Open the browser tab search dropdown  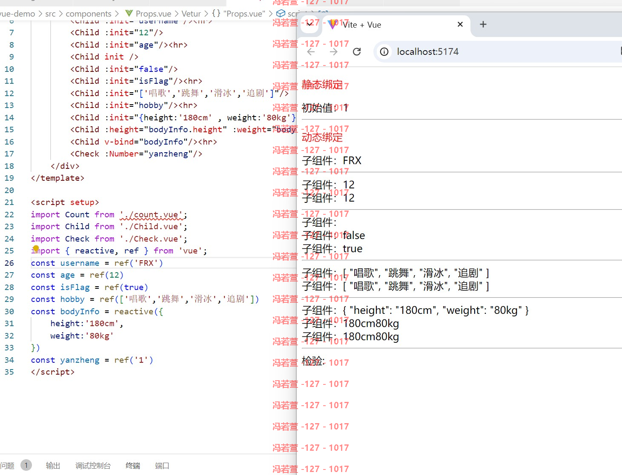coord(310,24)
